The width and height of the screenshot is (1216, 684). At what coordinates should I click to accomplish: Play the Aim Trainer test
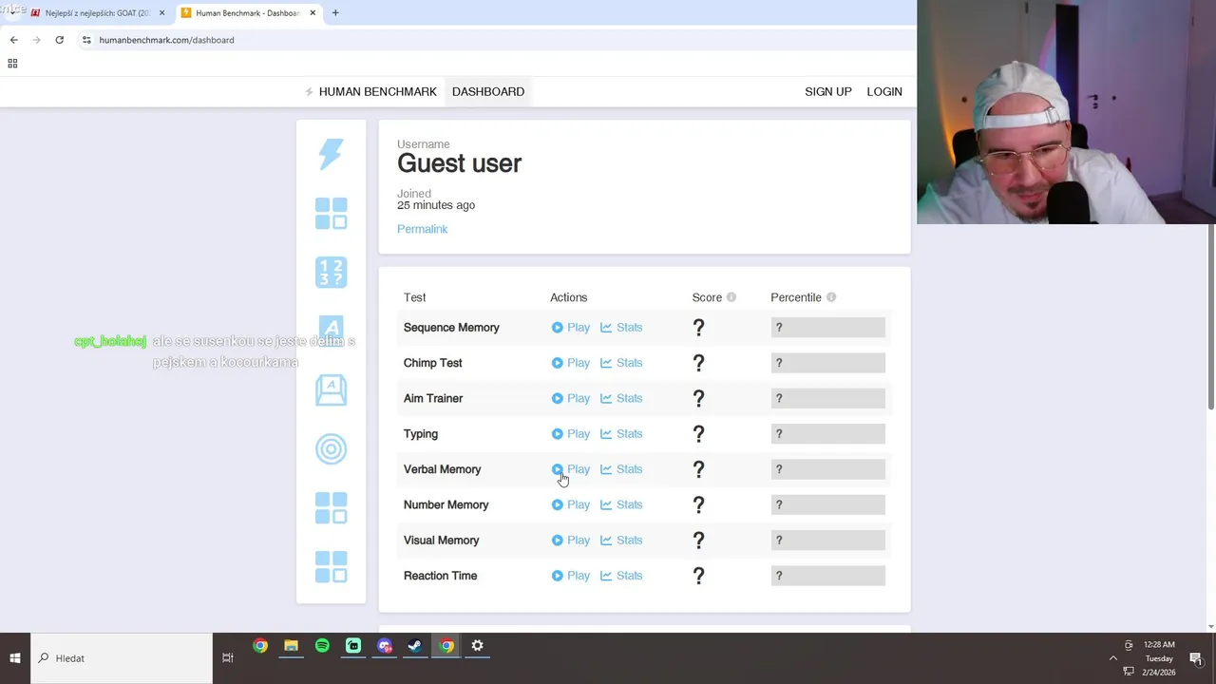571,398
